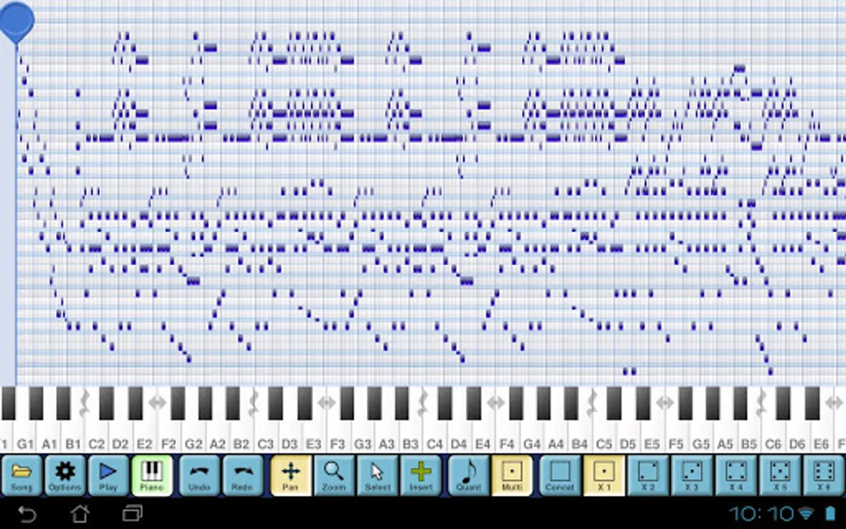The image size is (846, 529).
Task: Play the B1 piano key
Action: (x=73, y=435)
